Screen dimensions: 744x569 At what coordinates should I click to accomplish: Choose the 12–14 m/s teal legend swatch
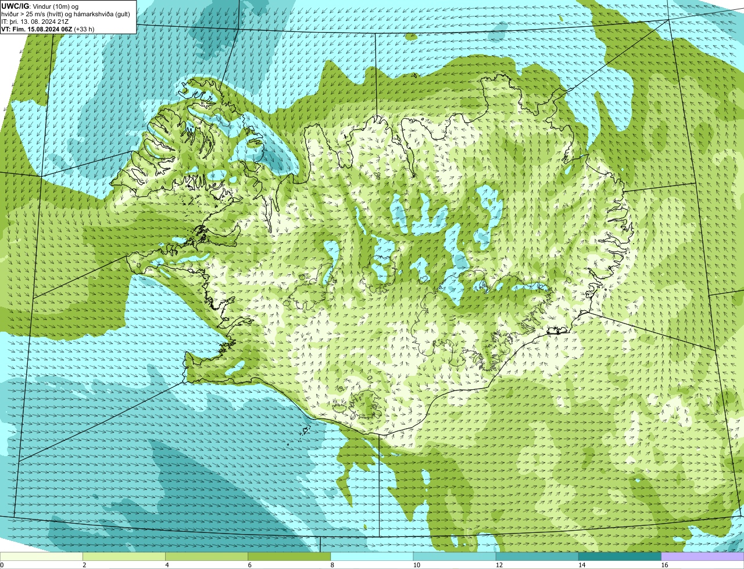point(537,556)
